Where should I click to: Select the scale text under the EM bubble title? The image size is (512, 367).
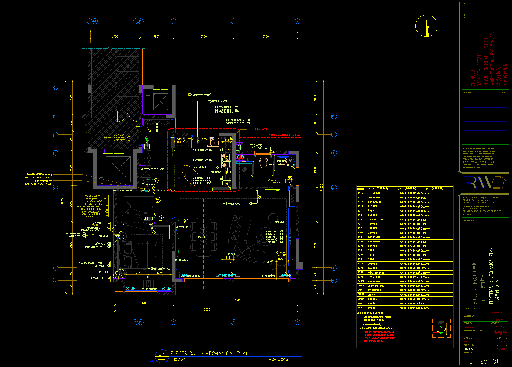tap(178, 360)
